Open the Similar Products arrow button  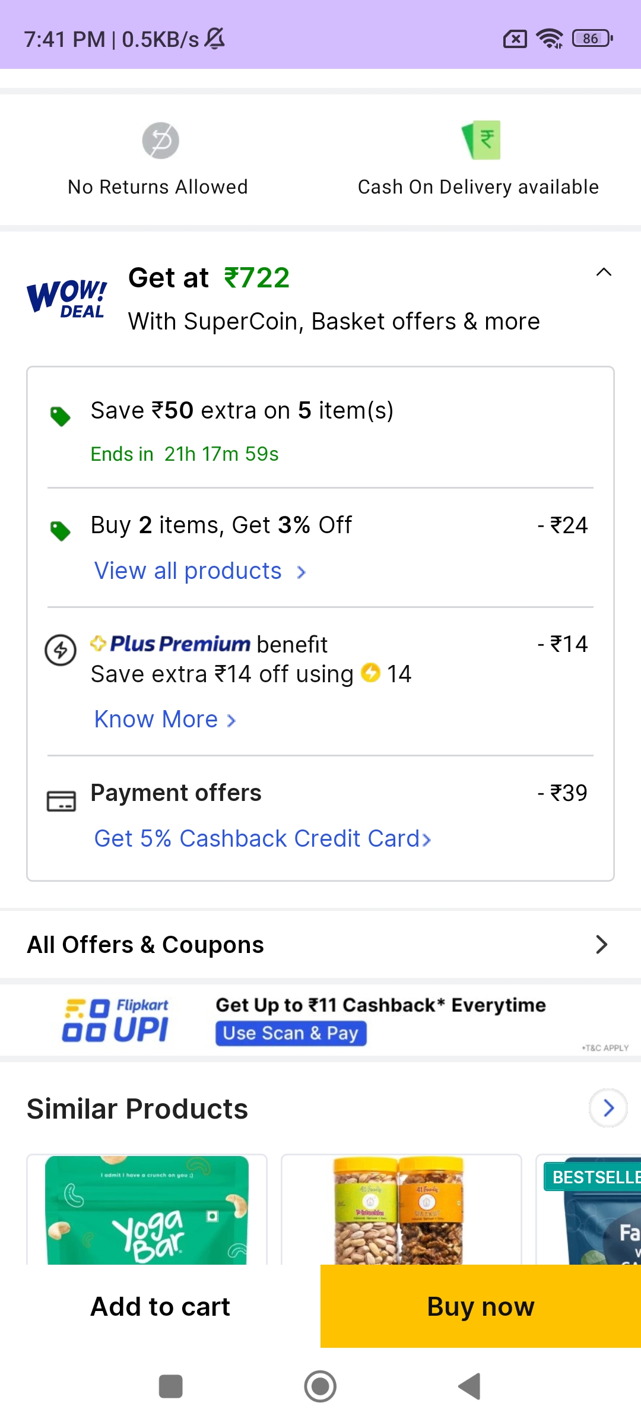pyautogui.click(x=608, y=1108)
